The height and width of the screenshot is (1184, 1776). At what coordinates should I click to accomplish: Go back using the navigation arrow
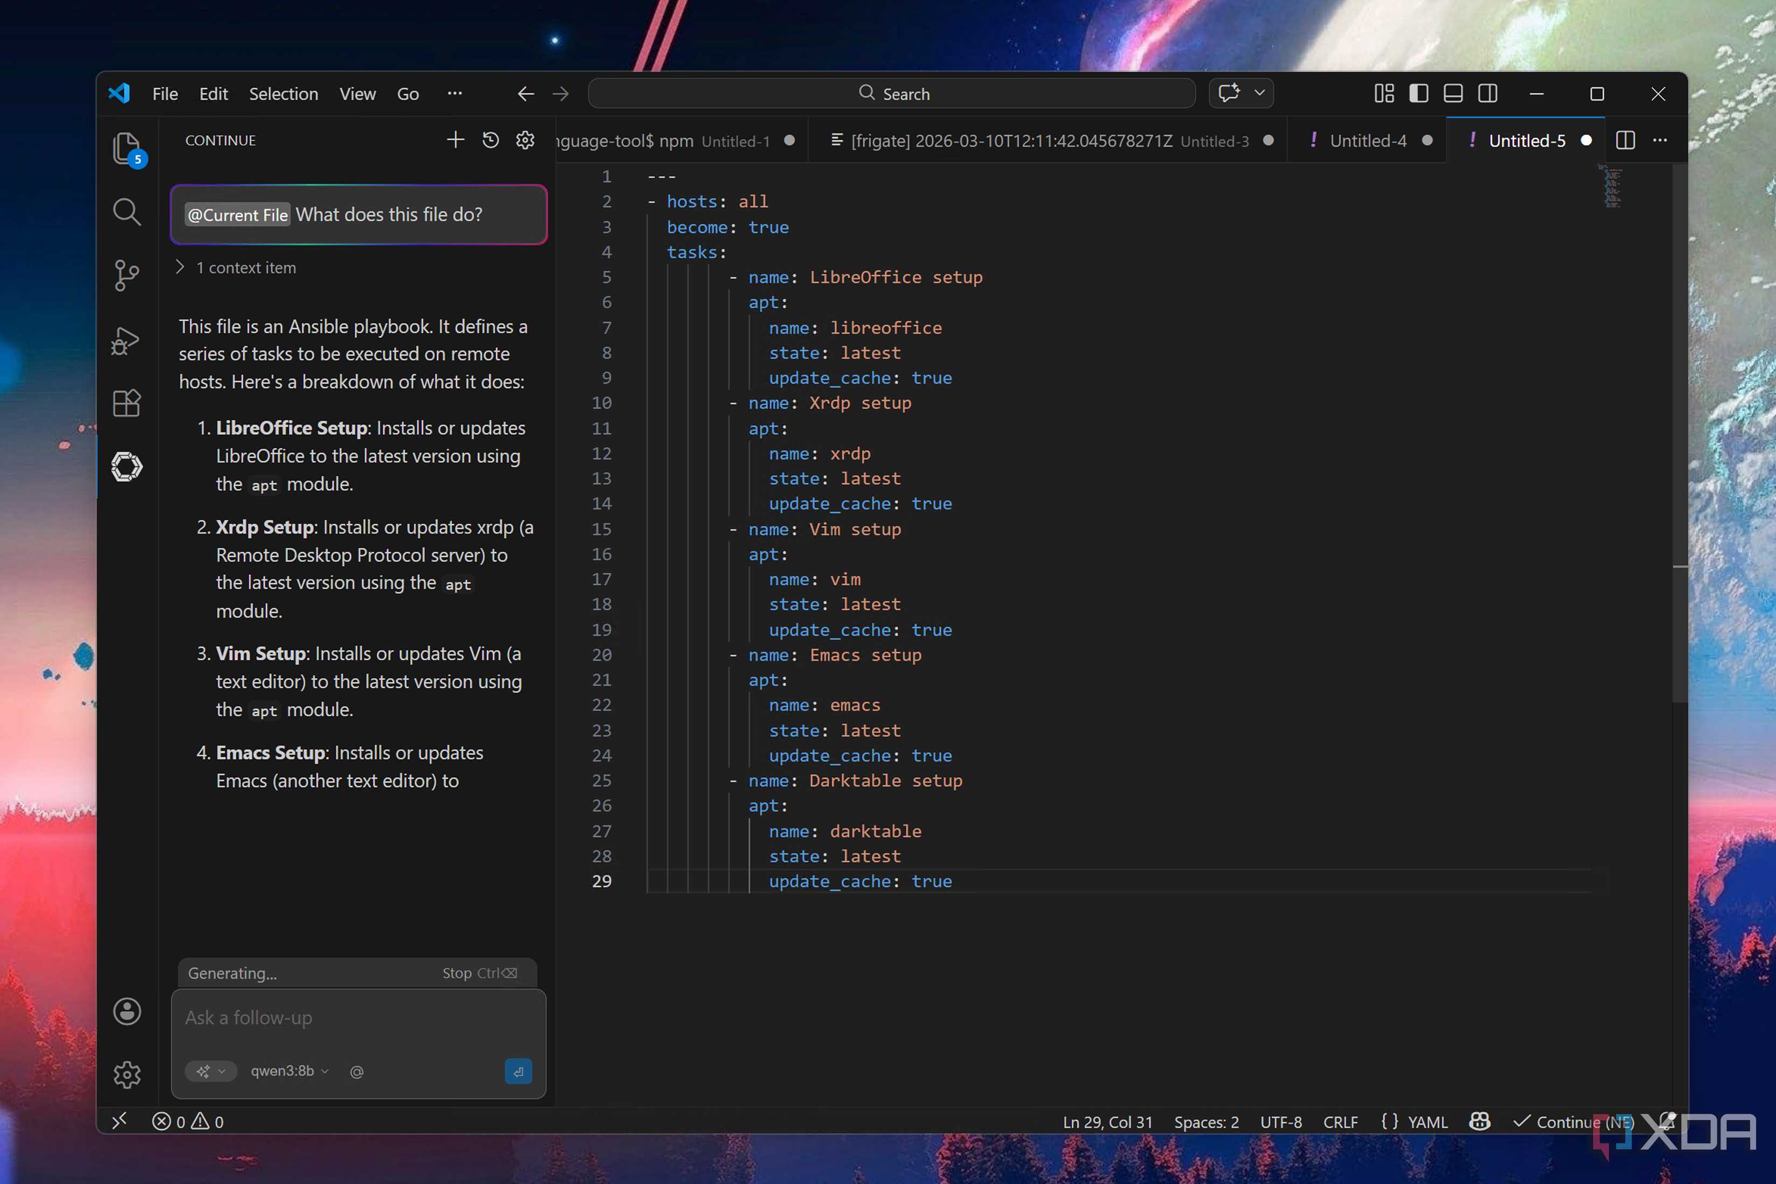(526, 94)
